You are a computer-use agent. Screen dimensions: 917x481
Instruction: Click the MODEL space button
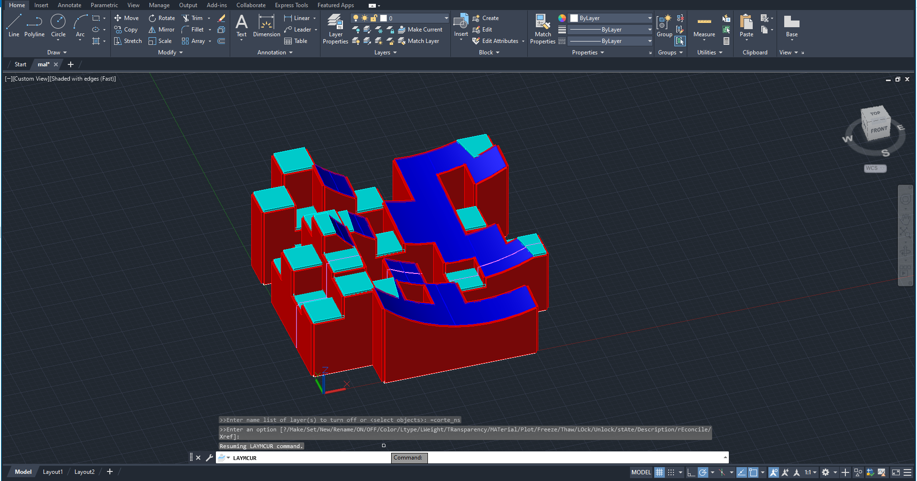pyautogui.click(x=641, y=472)
